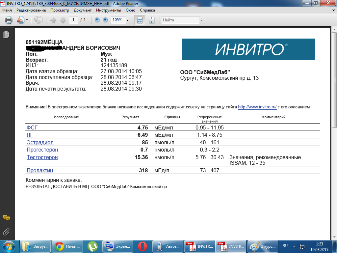This screenshot has width=337, height=253.
Task: Click the zoom in plus button
Action: 105,20
